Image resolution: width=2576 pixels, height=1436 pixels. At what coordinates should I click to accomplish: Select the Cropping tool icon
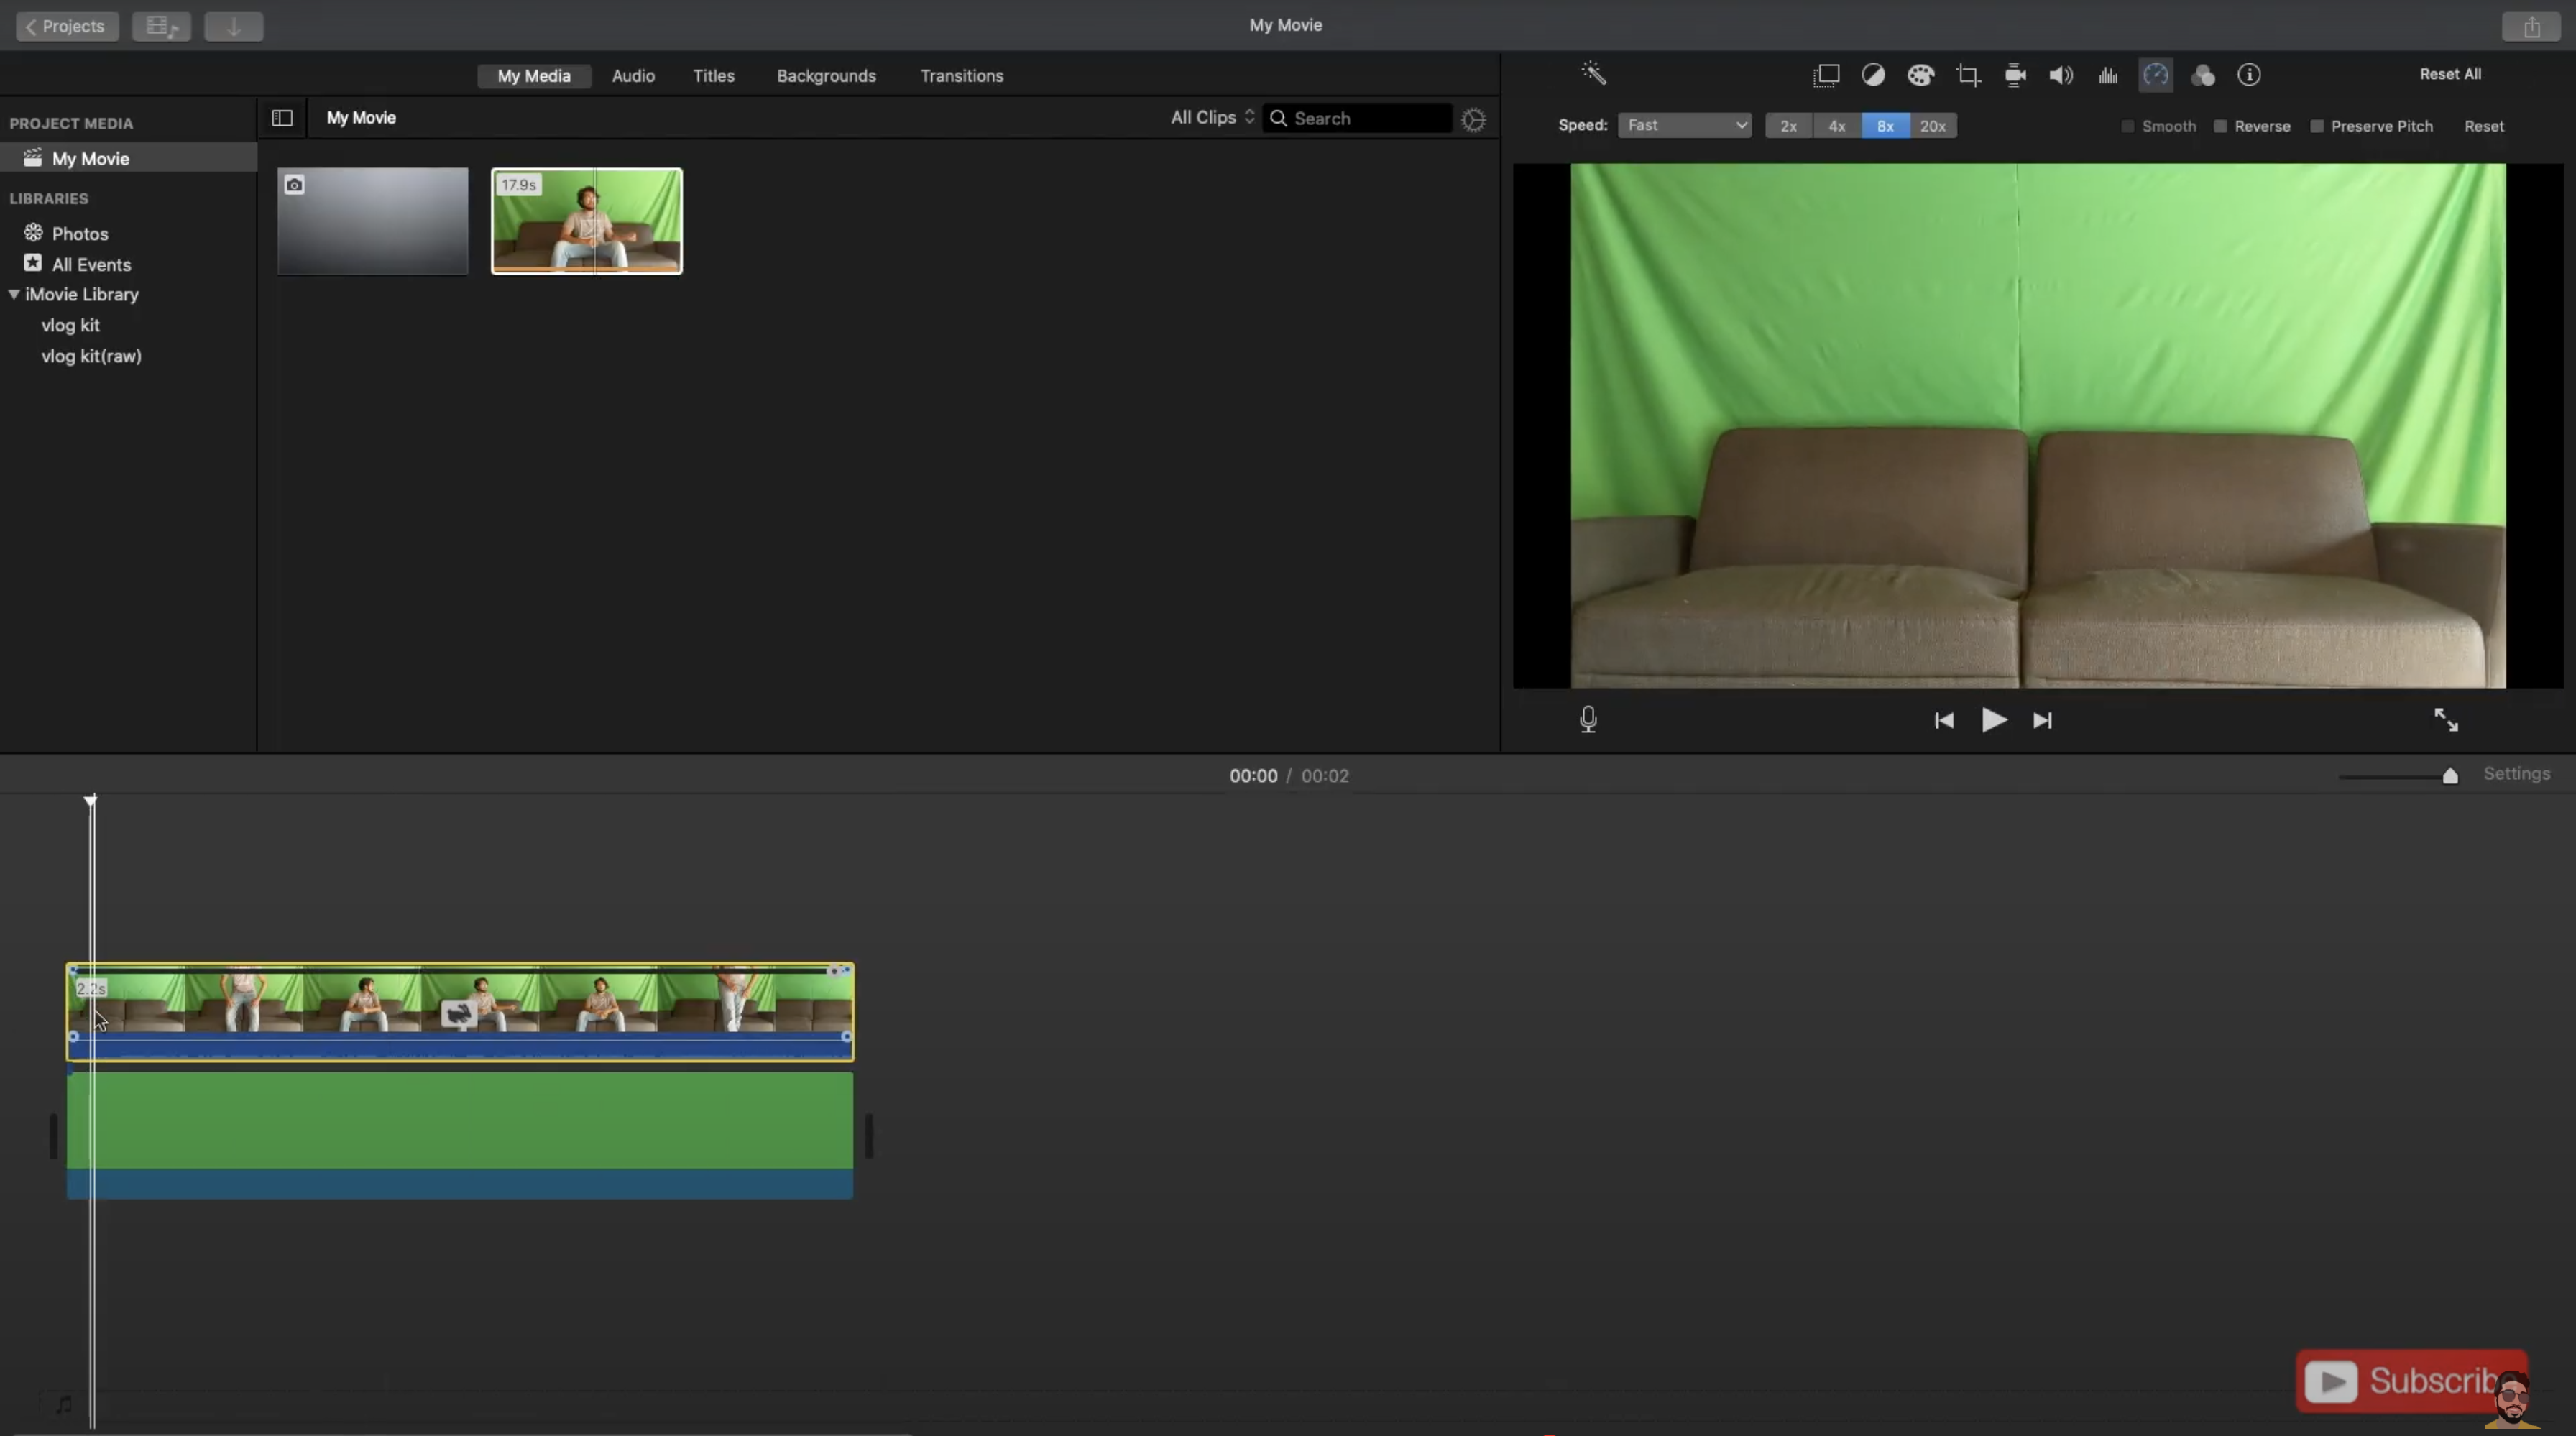[x=1968, y=75]
